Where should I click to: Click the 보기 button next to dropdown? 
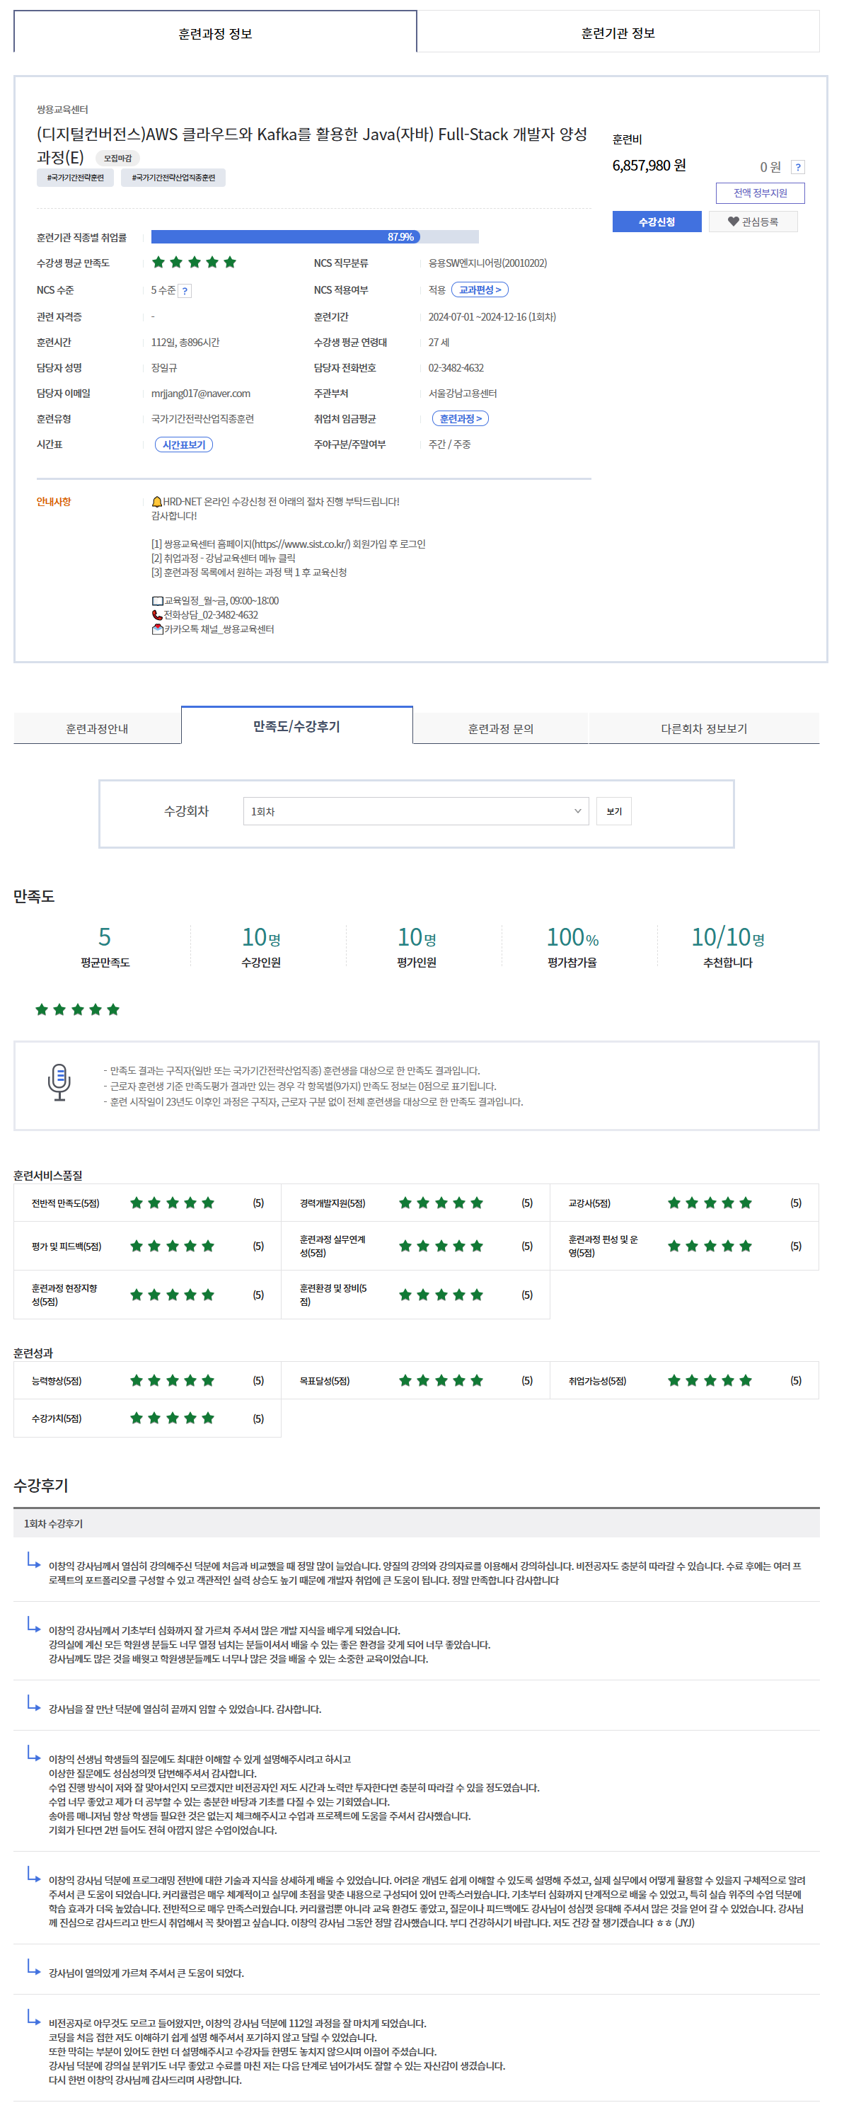coord(614,812)
